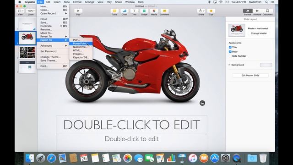The image size is (293, 165).
Task: Open Messages from the dock
Action: [x=138, y=158]
